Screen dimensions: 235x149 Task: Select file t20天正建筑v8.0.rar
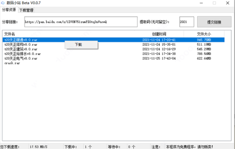[21, 49]
